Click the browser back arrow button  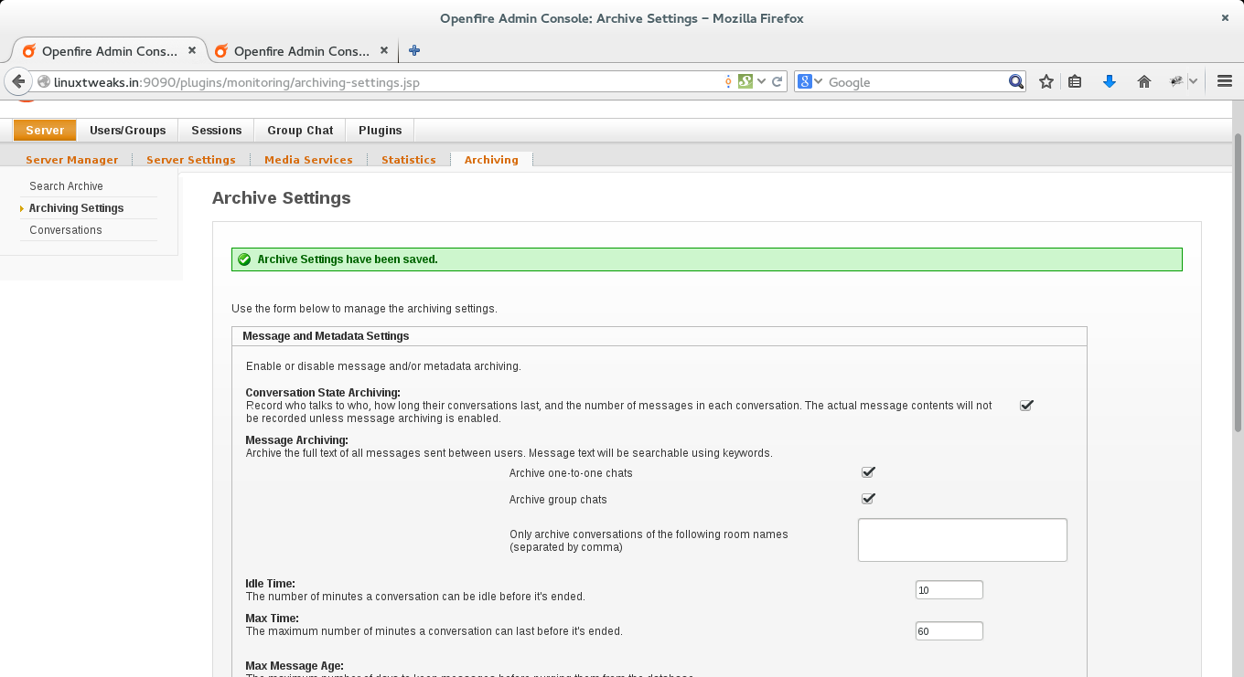click(18, 81)
